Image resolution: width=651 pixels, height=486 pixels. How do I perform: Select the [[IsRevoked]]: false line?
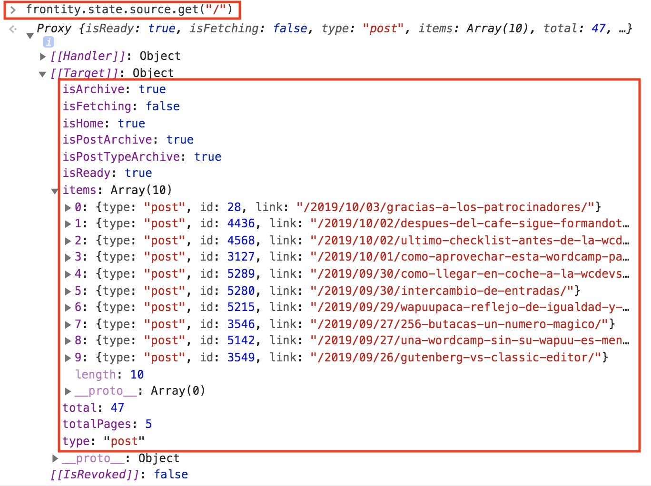119,475
